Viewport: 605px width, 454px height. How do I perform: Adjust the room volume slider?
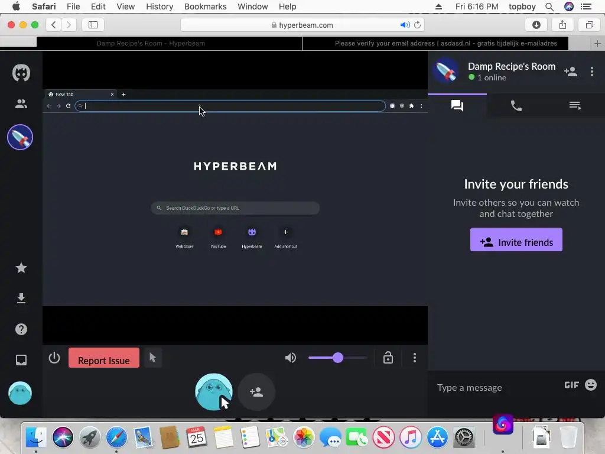pos(338,358)
